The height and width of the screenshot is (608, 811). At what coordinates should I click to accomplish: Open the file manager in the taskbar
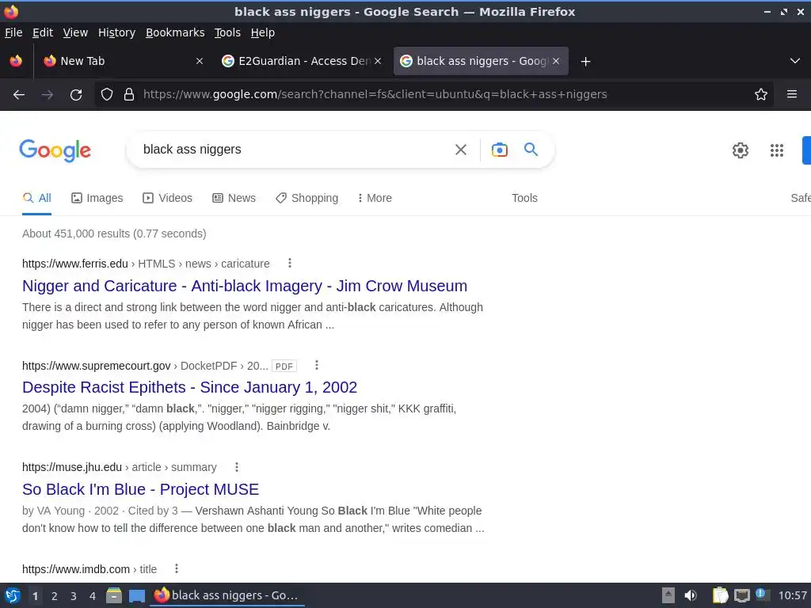[114, 595]
